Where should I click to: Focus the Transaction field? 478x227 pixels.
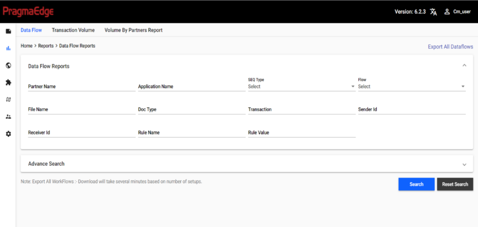(x=302, y=110)
